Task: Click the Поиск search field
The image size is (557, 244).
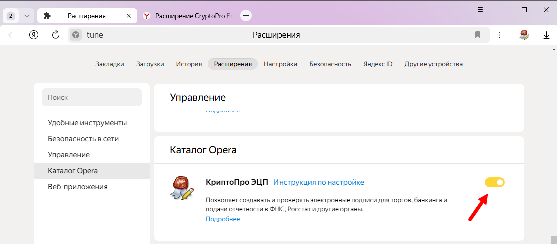Action: point(92,97)
